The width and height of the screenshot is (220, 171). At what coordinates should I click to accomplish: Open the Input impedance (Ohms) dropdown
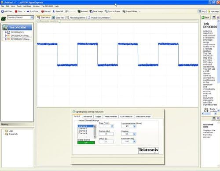click(134, 126)
